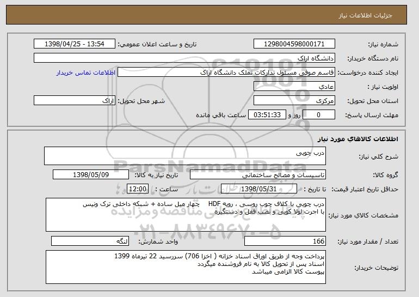Click the label ایجاد کننده درخواست
The image size is (419, 297).
(x=368, y=72)
